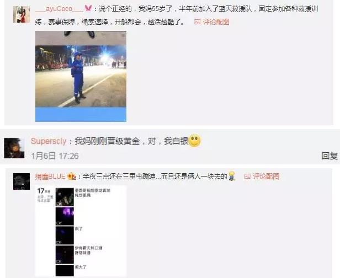Open the first dark video thumbnail
The width and height of the screenshot is (340, 278).
click(x=65, y=197)
